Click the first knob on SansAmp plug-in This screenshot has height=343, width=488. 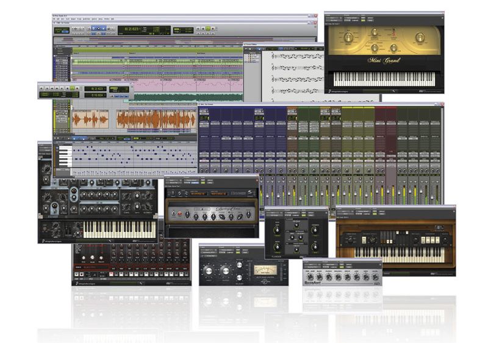pos(310,277)
